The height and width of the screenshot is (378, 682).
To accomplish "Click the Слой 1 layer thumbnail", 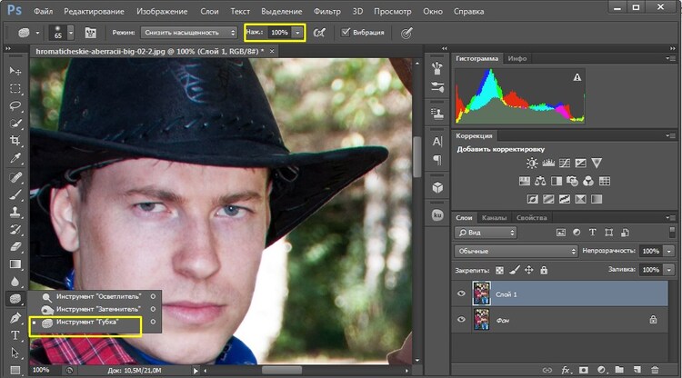I will pyautogui.click(x=482, y=293).
